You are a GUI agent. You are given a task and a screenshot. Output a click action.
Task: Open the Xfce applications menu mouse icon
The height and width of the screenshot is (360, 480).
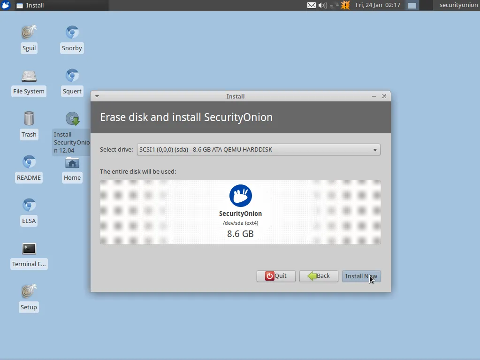click(x=6, y=5)
